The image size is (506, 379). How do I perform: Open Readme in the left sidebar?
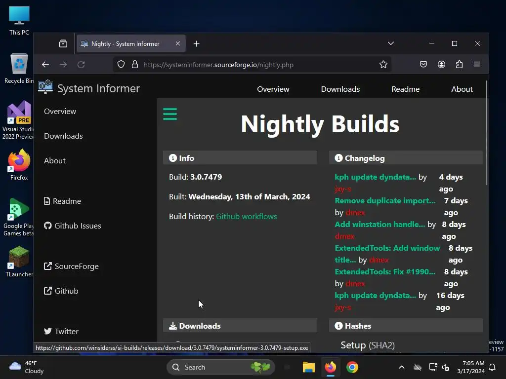[x=63, y=201]
